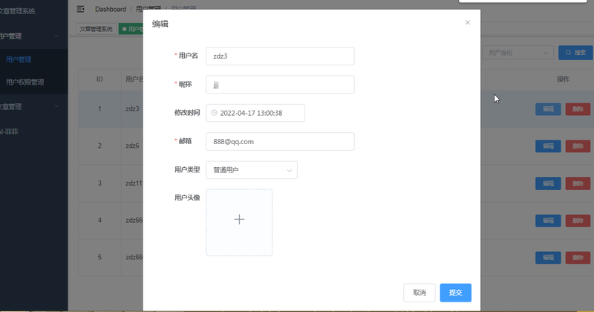Screen dimensions: 594x312
Task: Click the 文章管理系统 sidebar title
Action: [x=17, y=11]
